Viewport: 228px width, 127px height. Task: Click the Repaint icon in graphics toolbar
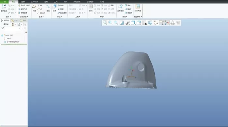[122, 23]
